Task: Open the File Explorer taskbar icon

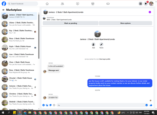Action: (30, 112)
